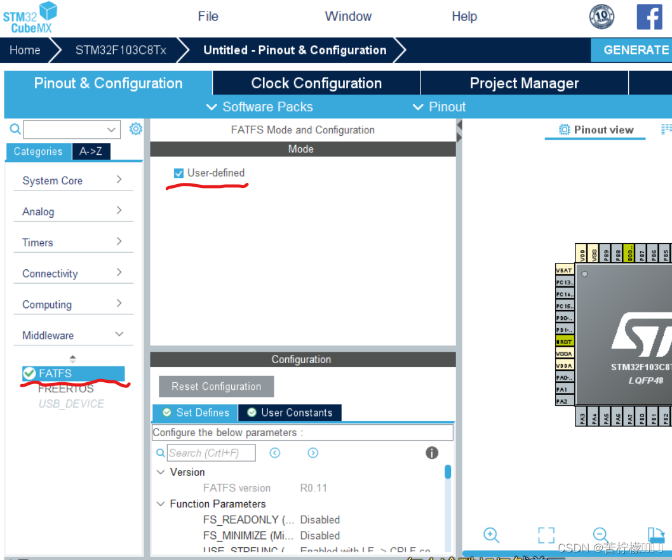Click the parameters list vertical scrollbar thumb

point(448,472)
